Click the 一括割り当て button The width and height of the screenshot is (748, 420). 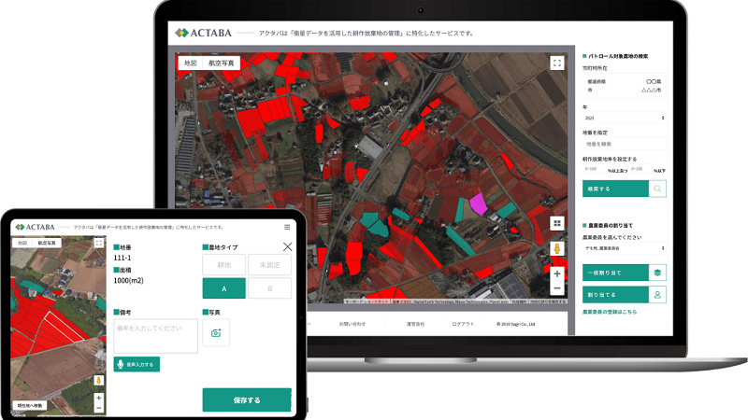tap(615, 273)
